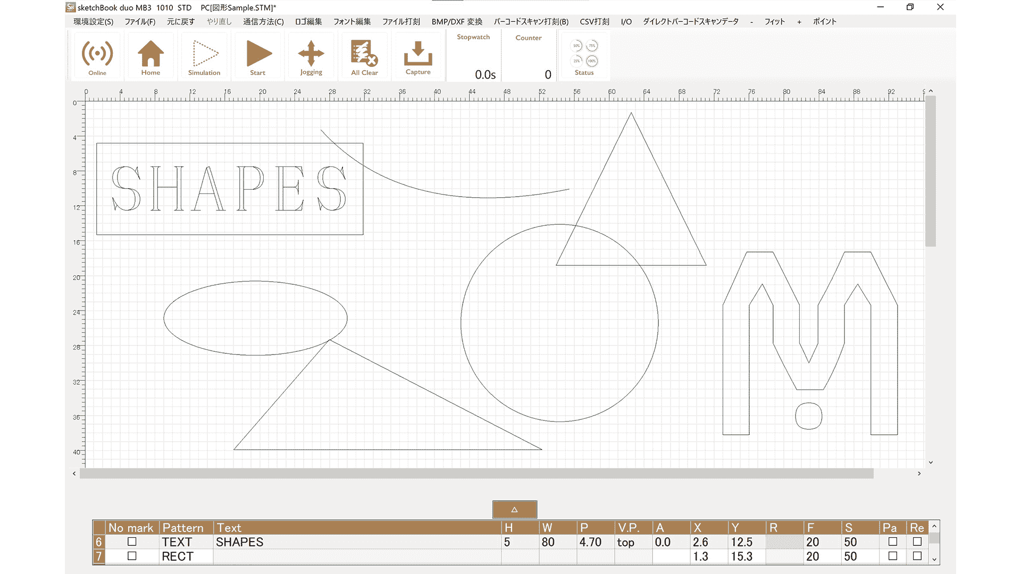The image size is (1021, 574).
Task: Click canvas scroll-left arrow
Action: (74, 474)
